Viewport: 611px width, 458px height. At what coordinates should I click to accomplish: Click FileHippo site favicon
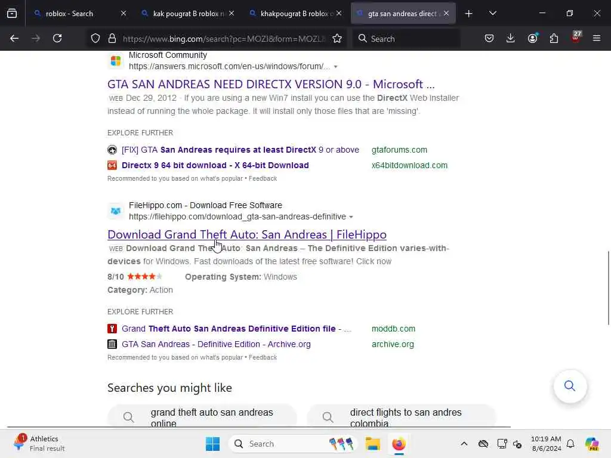[116, 211]
